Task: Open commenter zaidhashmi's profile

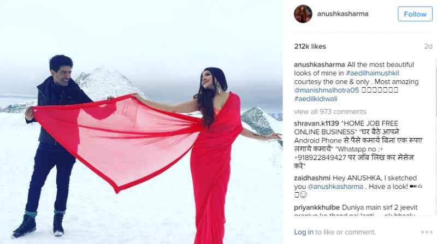Action: coord(312,178)
